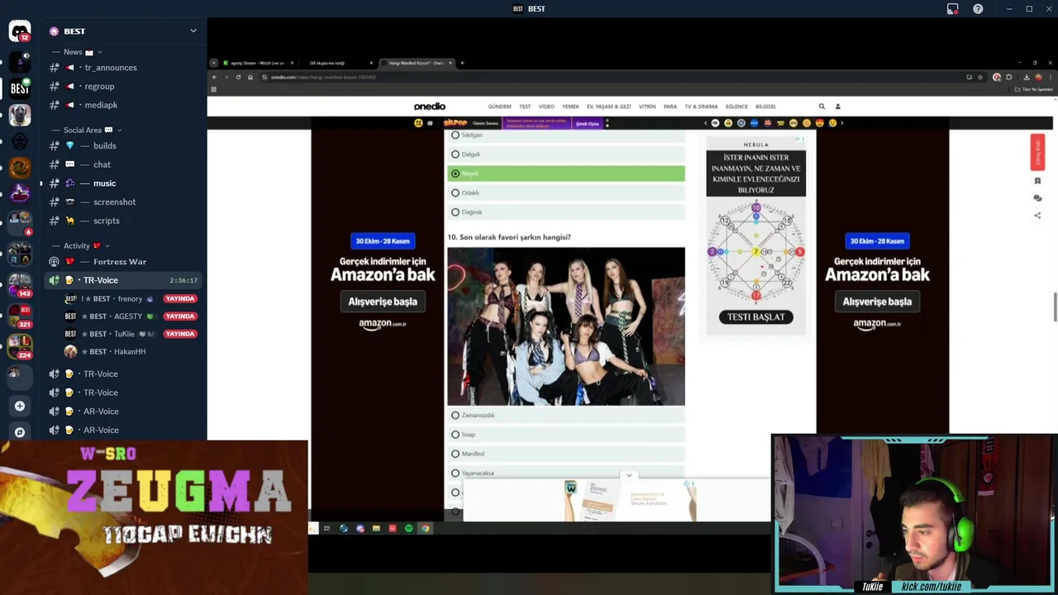Screen dimensions: 1058x595
Task: Bookmark page with star icon in Chrome
Action: [980, 77]
